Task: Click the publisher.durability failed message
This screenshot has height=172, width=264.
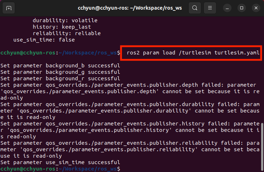Action: pos(130,111)
